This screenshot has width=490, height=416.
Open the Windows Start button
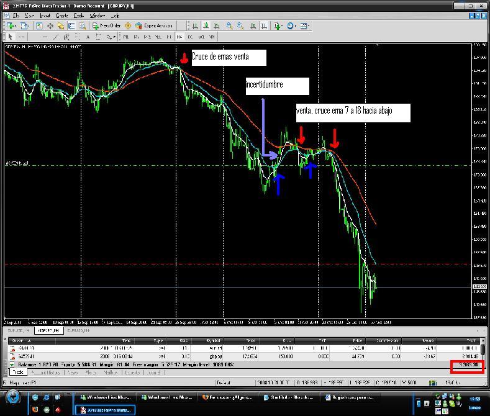pos(13,397)
